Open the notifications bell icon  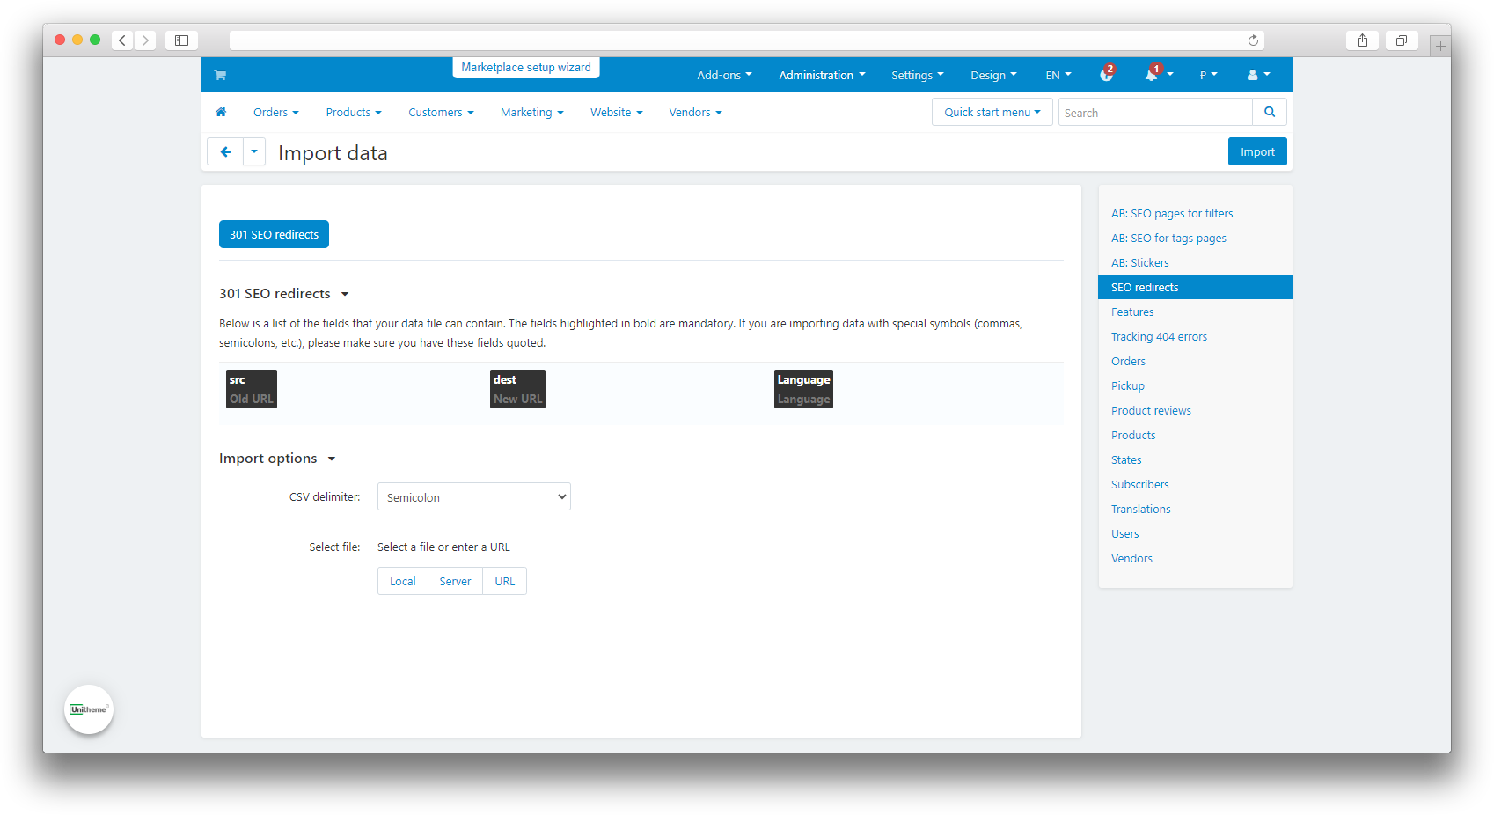point(1151,75)
